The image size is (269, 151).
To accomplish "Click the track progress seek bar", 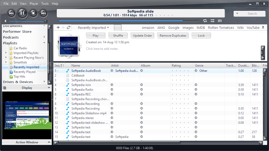I will click(x=128, y=21).
